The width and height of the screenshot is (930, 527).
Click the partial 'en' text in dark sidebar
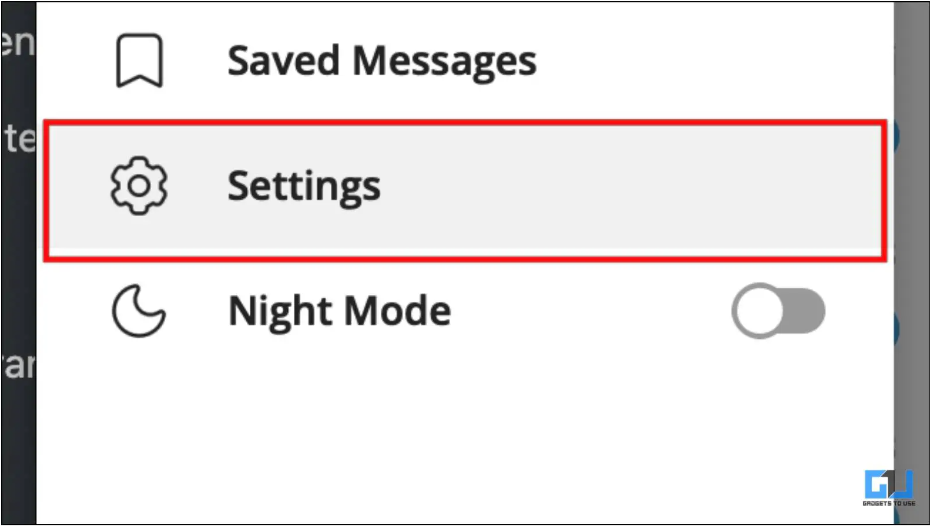point(18,43)
